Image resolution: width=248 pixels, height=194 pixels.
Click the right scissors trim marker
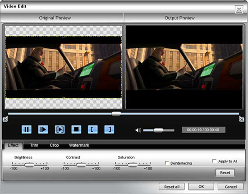242,119
